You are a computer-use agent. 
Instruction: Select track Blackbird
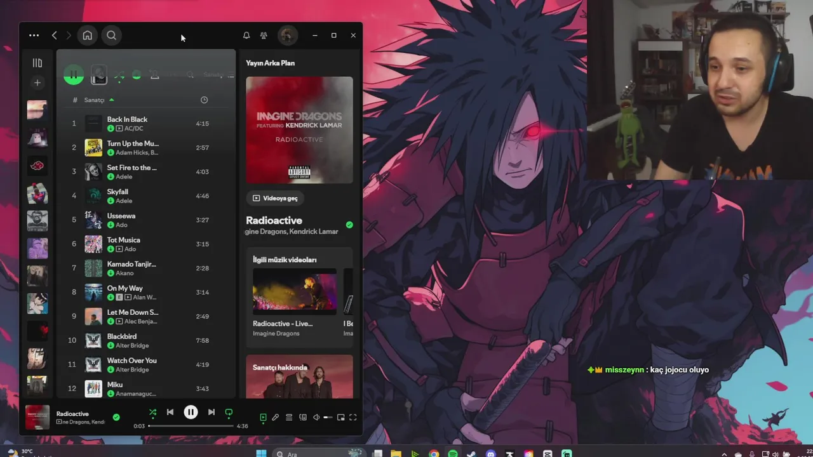(146, 340)
